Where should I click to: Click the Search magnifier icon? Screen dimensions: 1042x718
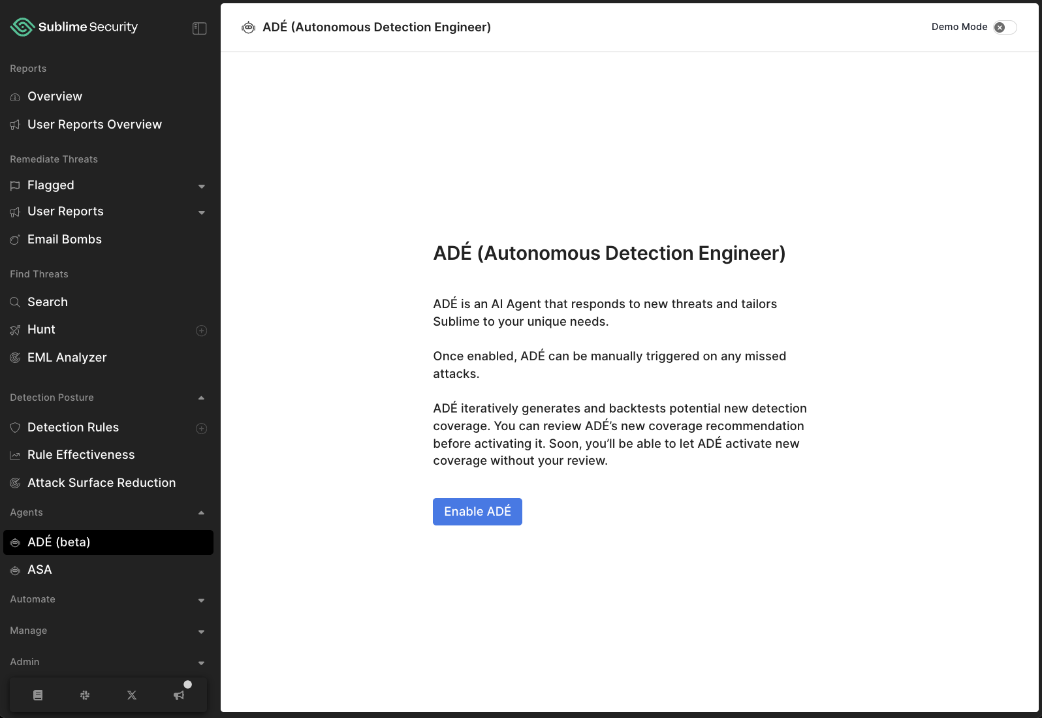tap(15, 302)
